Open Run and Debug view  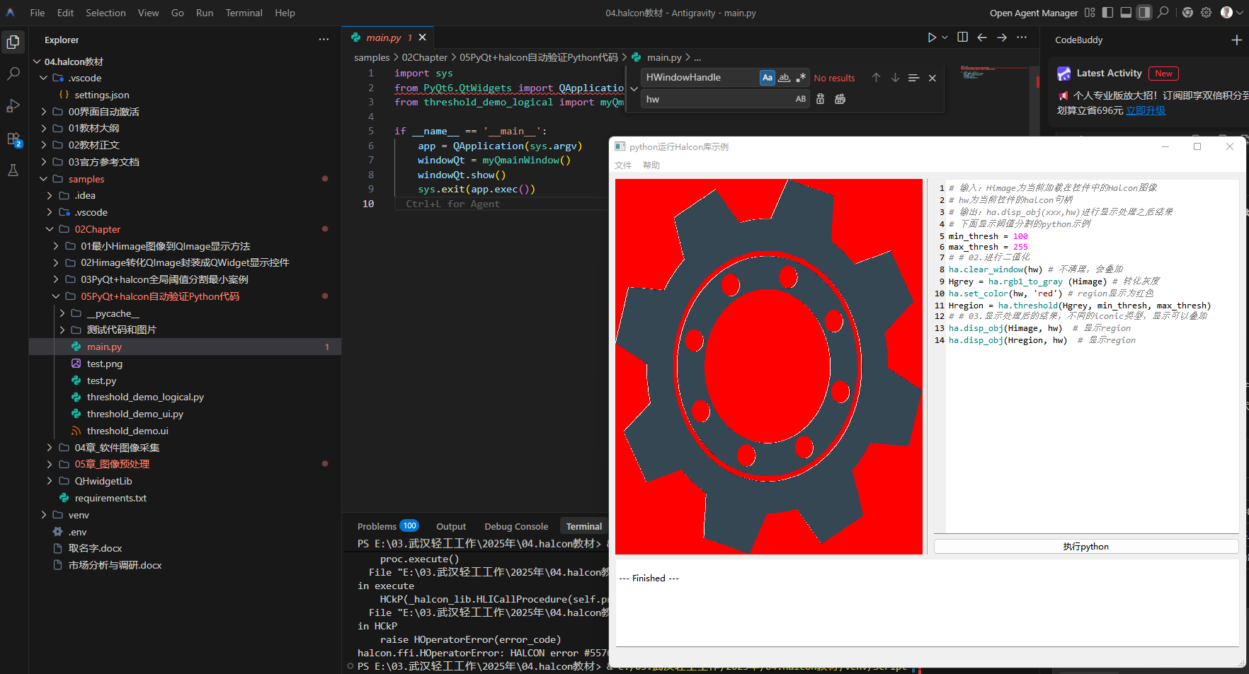[13, 106]
